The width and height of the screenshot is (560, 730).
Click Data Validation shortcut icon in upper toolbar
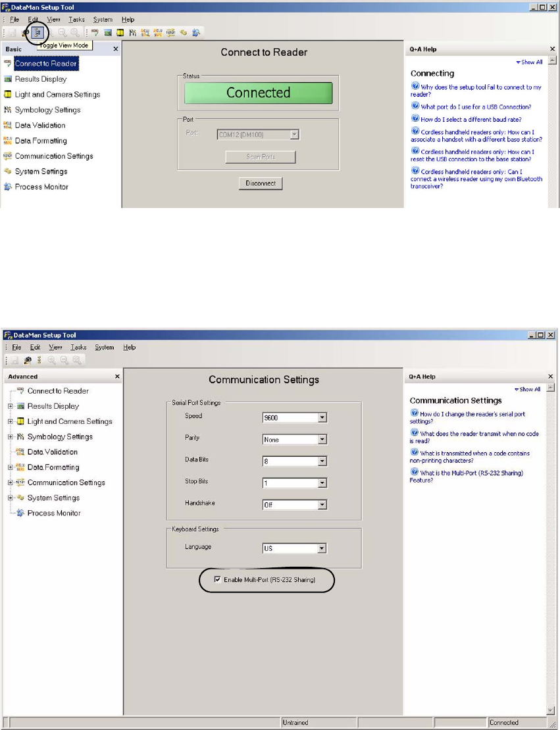coord(145,33)
